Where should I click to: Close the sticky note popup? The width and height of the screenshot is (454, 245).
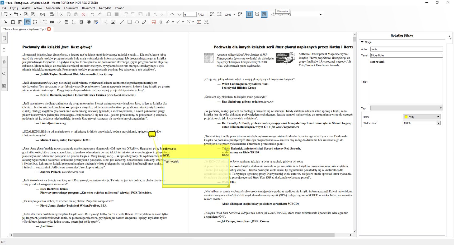(227, 149)
